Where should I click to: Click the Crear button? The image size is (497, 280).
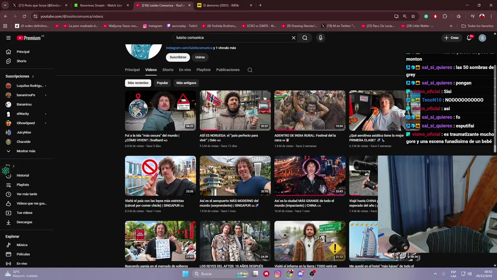pyautogui.click(x=452, y=38)
